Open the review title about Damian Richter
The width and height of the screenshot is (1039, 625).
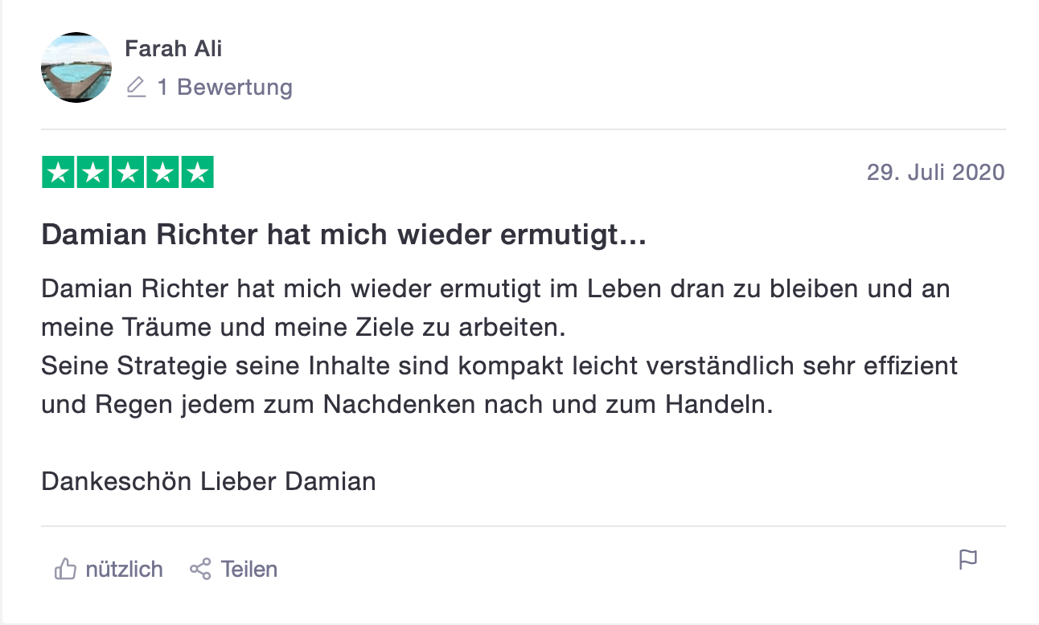pos(343,235)
